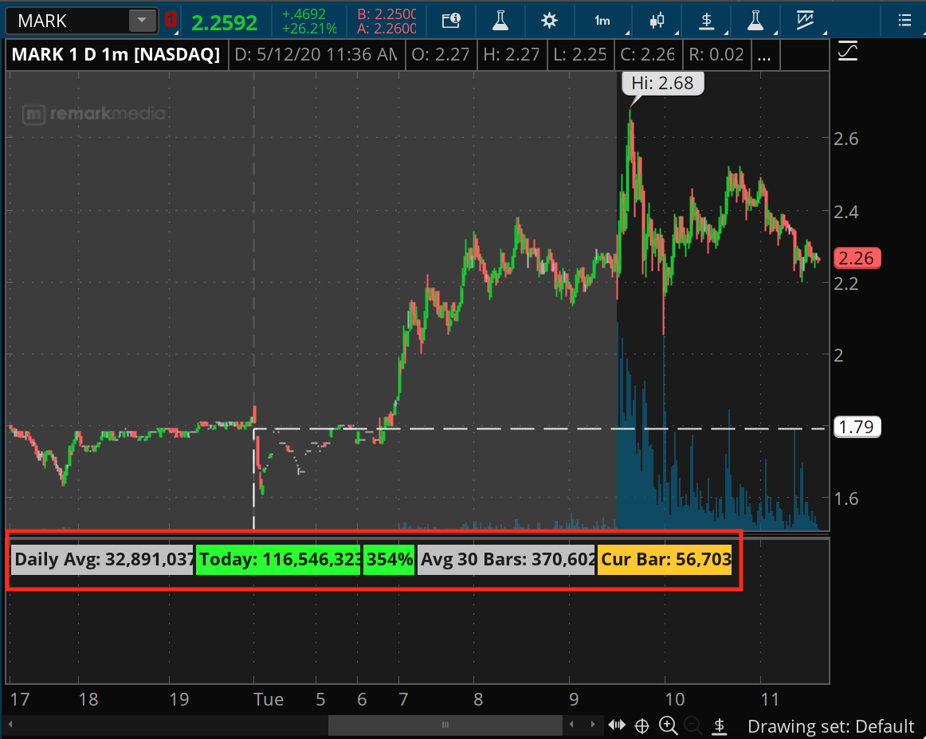Click the 10 hour label on time axis
Image resolution: width=926 pixels, height=739 pixels.
coord(674,699)
